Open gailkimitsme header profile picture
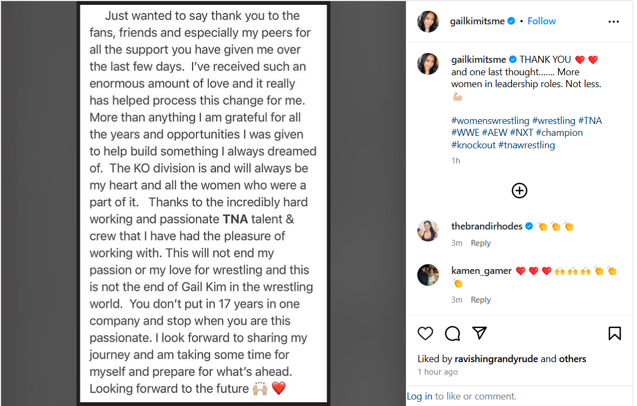Viewport: 637px width, 406px height. click(x=428, y=22)
